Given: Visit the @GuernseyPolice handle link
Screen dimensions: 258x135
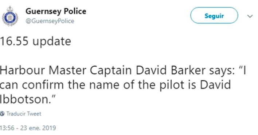Looking at the screenshot, I should 50,21.
